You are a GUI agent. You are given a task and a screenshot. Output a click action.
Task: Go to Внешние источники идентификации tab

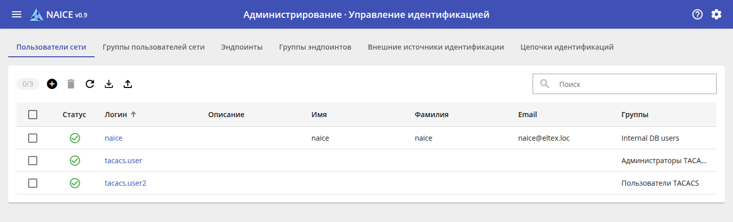pos(436,47)
